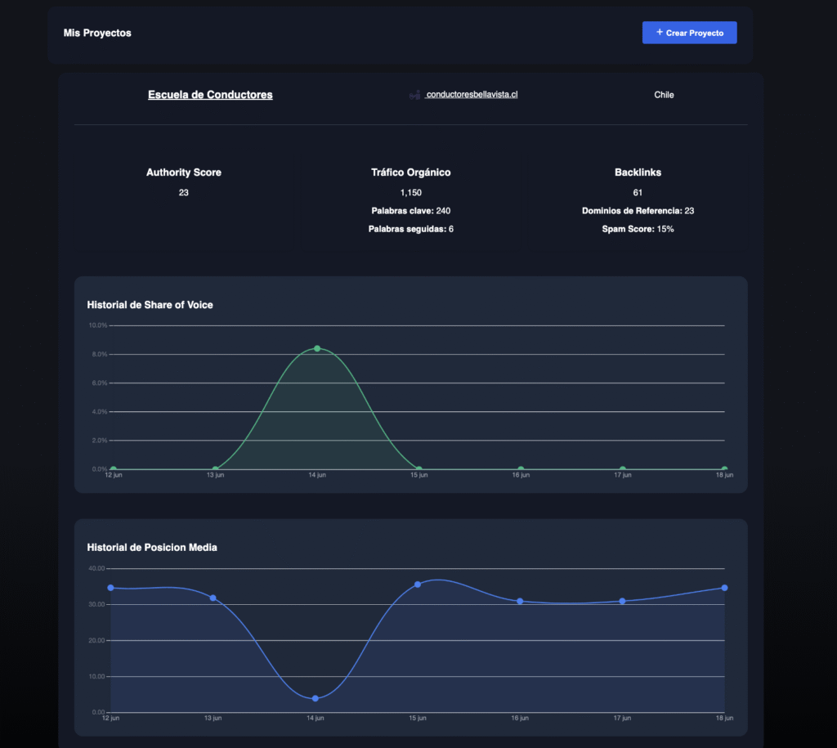Click the lowest Posicion Media point on 14 jun
The image size is (837, 748).
(316, 698)
